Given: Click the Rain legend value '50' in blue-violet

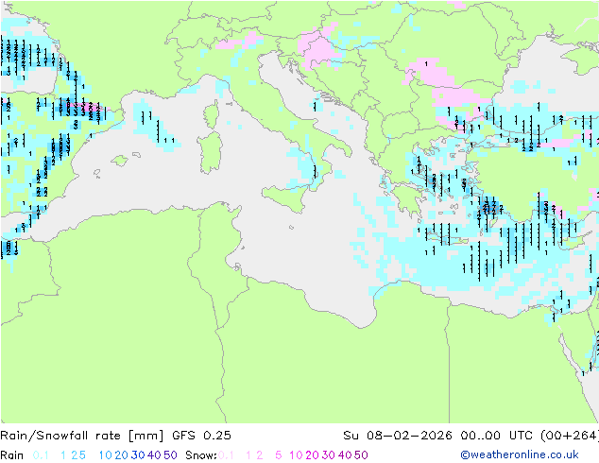Looking at the screenshot, I should [x=170, y=455].
